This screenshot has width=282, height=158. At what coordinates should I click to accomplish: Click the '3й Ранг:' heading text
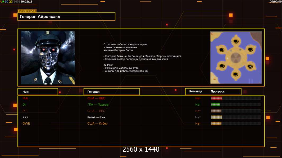[x=108, y=65]
